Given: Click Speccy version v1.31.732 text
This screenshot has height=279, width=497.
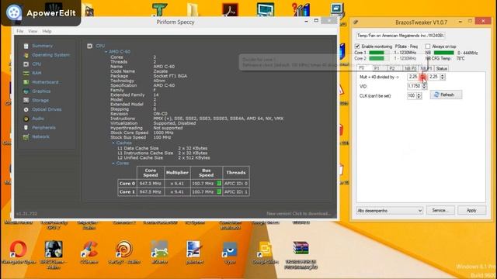Looking at the screenshot, I should [26, 214].
